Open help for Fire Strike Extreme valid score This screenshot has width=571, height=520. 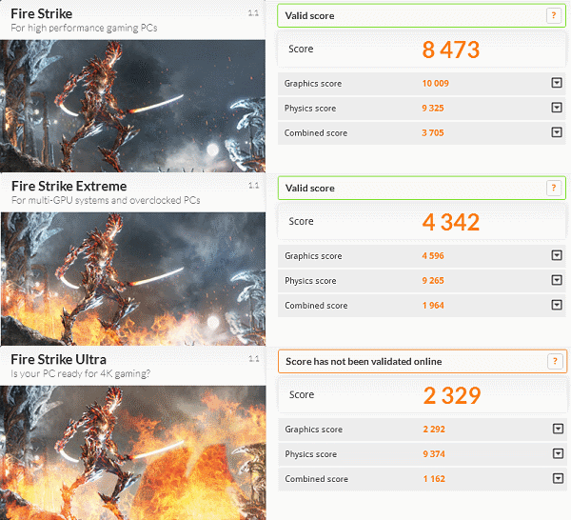pos(554,188)
